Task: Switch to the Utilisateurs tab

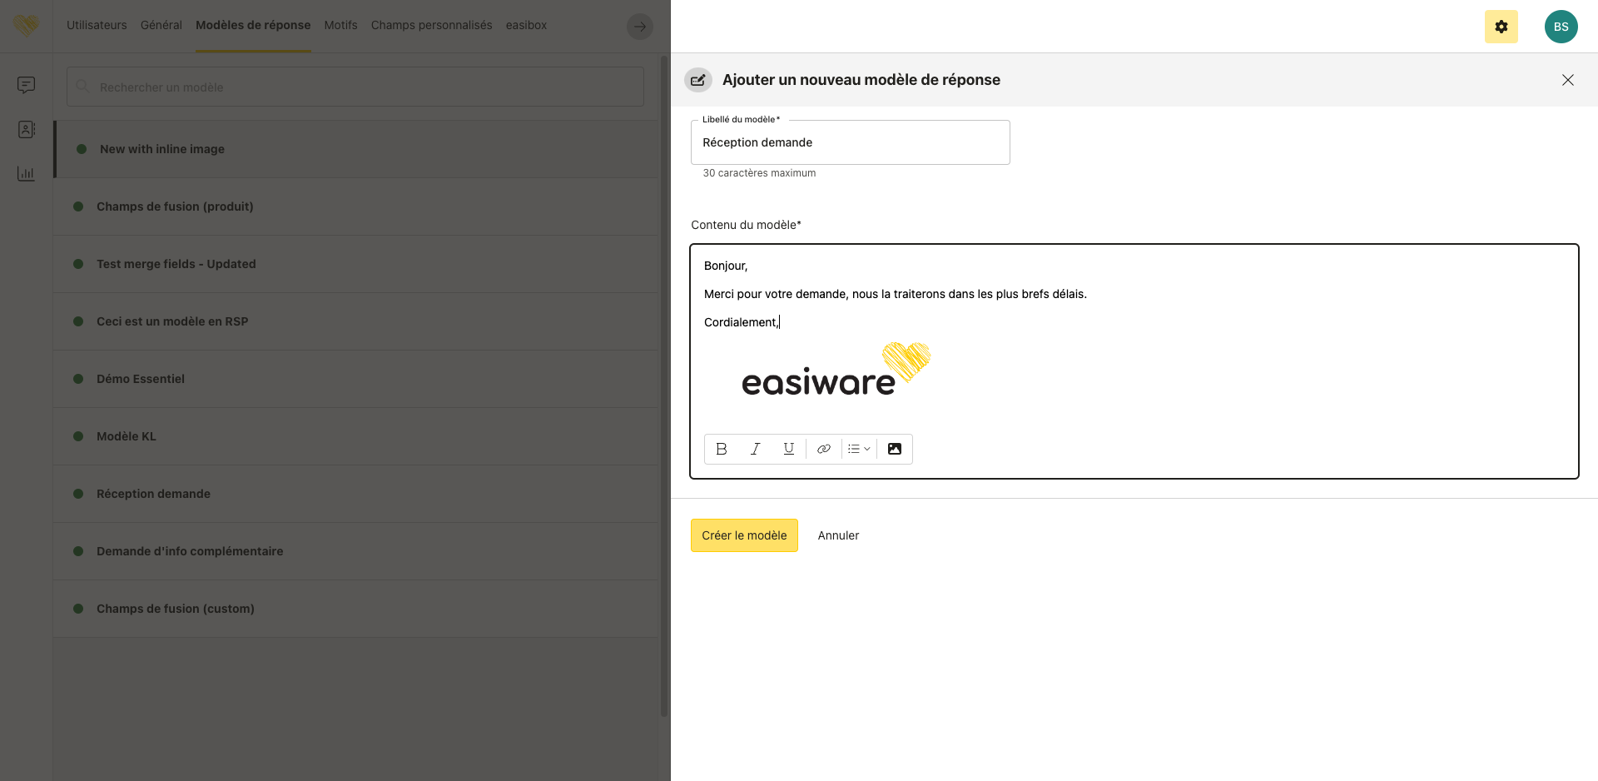Action: (x=97, y=25)
